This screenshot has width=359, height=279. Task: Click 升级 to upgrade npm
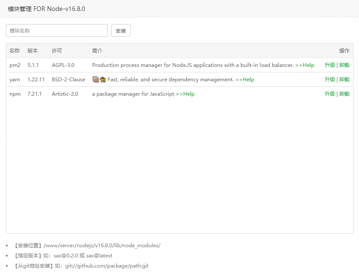click(x=330, y=94)
